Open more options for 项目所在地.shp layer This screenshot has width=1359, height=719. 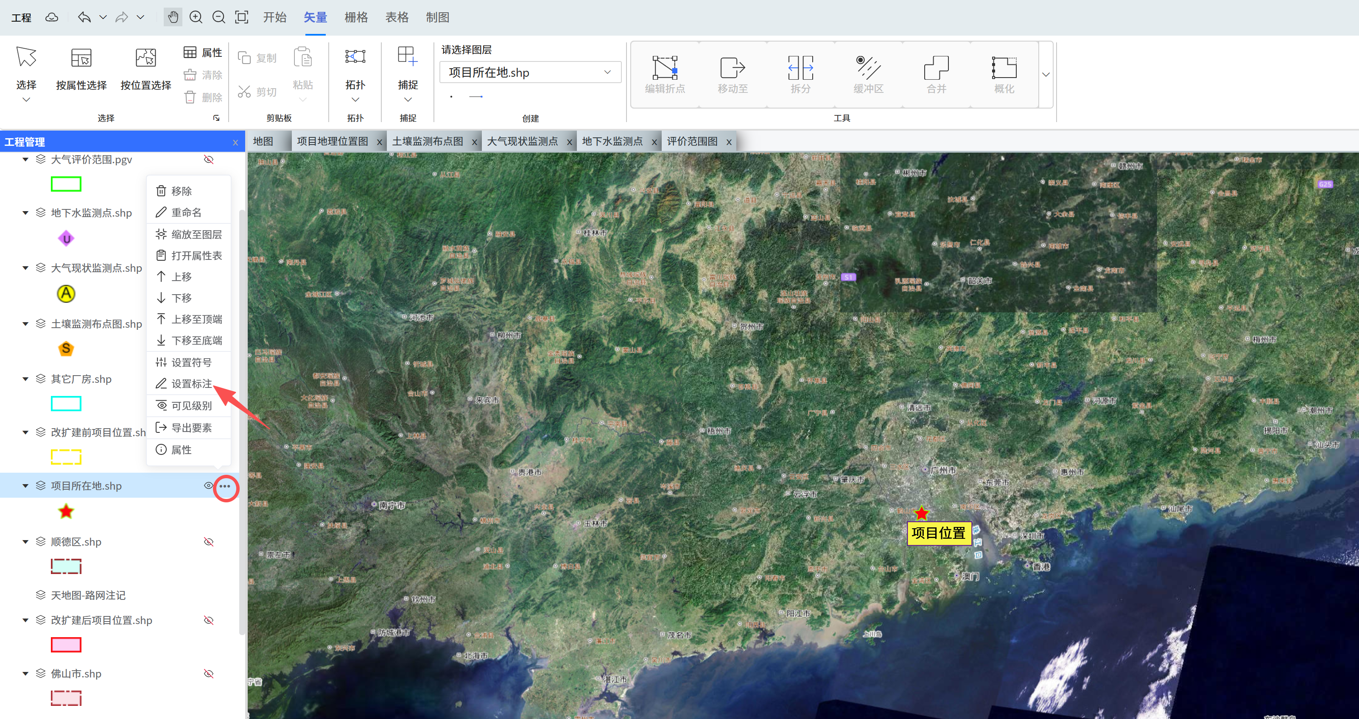click(x=225, y=486)
